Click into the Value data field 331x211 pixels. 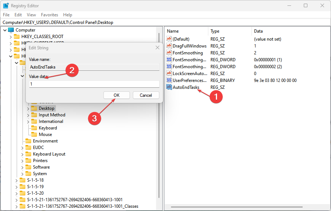coord(94,84)
